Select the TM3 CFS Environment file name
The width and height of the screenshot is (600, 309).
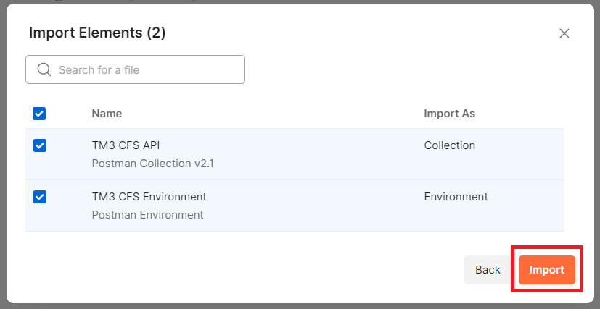149,197
